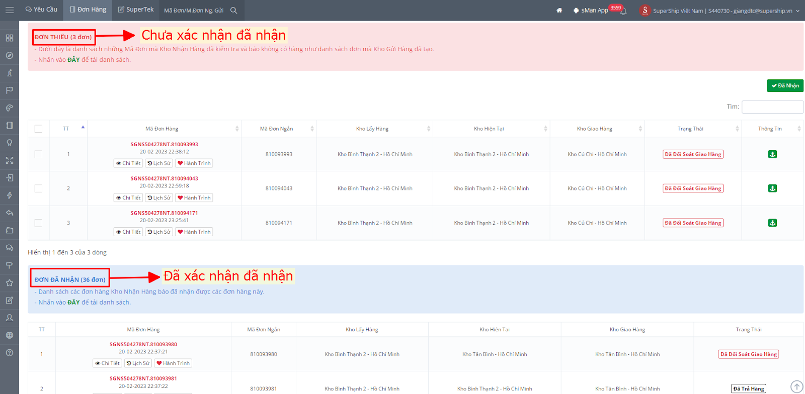Click the search magnifier icon in top bar
Viewport: 805px width, 394px height.
pos(233,10)
